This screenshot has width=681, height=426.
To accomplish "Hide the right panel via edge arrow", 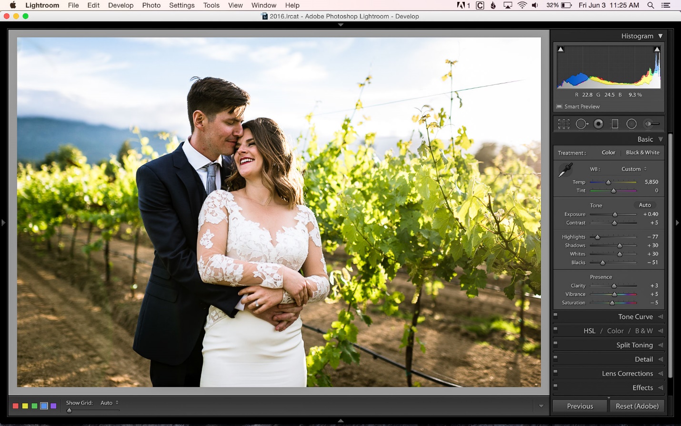I will (678, 223).
